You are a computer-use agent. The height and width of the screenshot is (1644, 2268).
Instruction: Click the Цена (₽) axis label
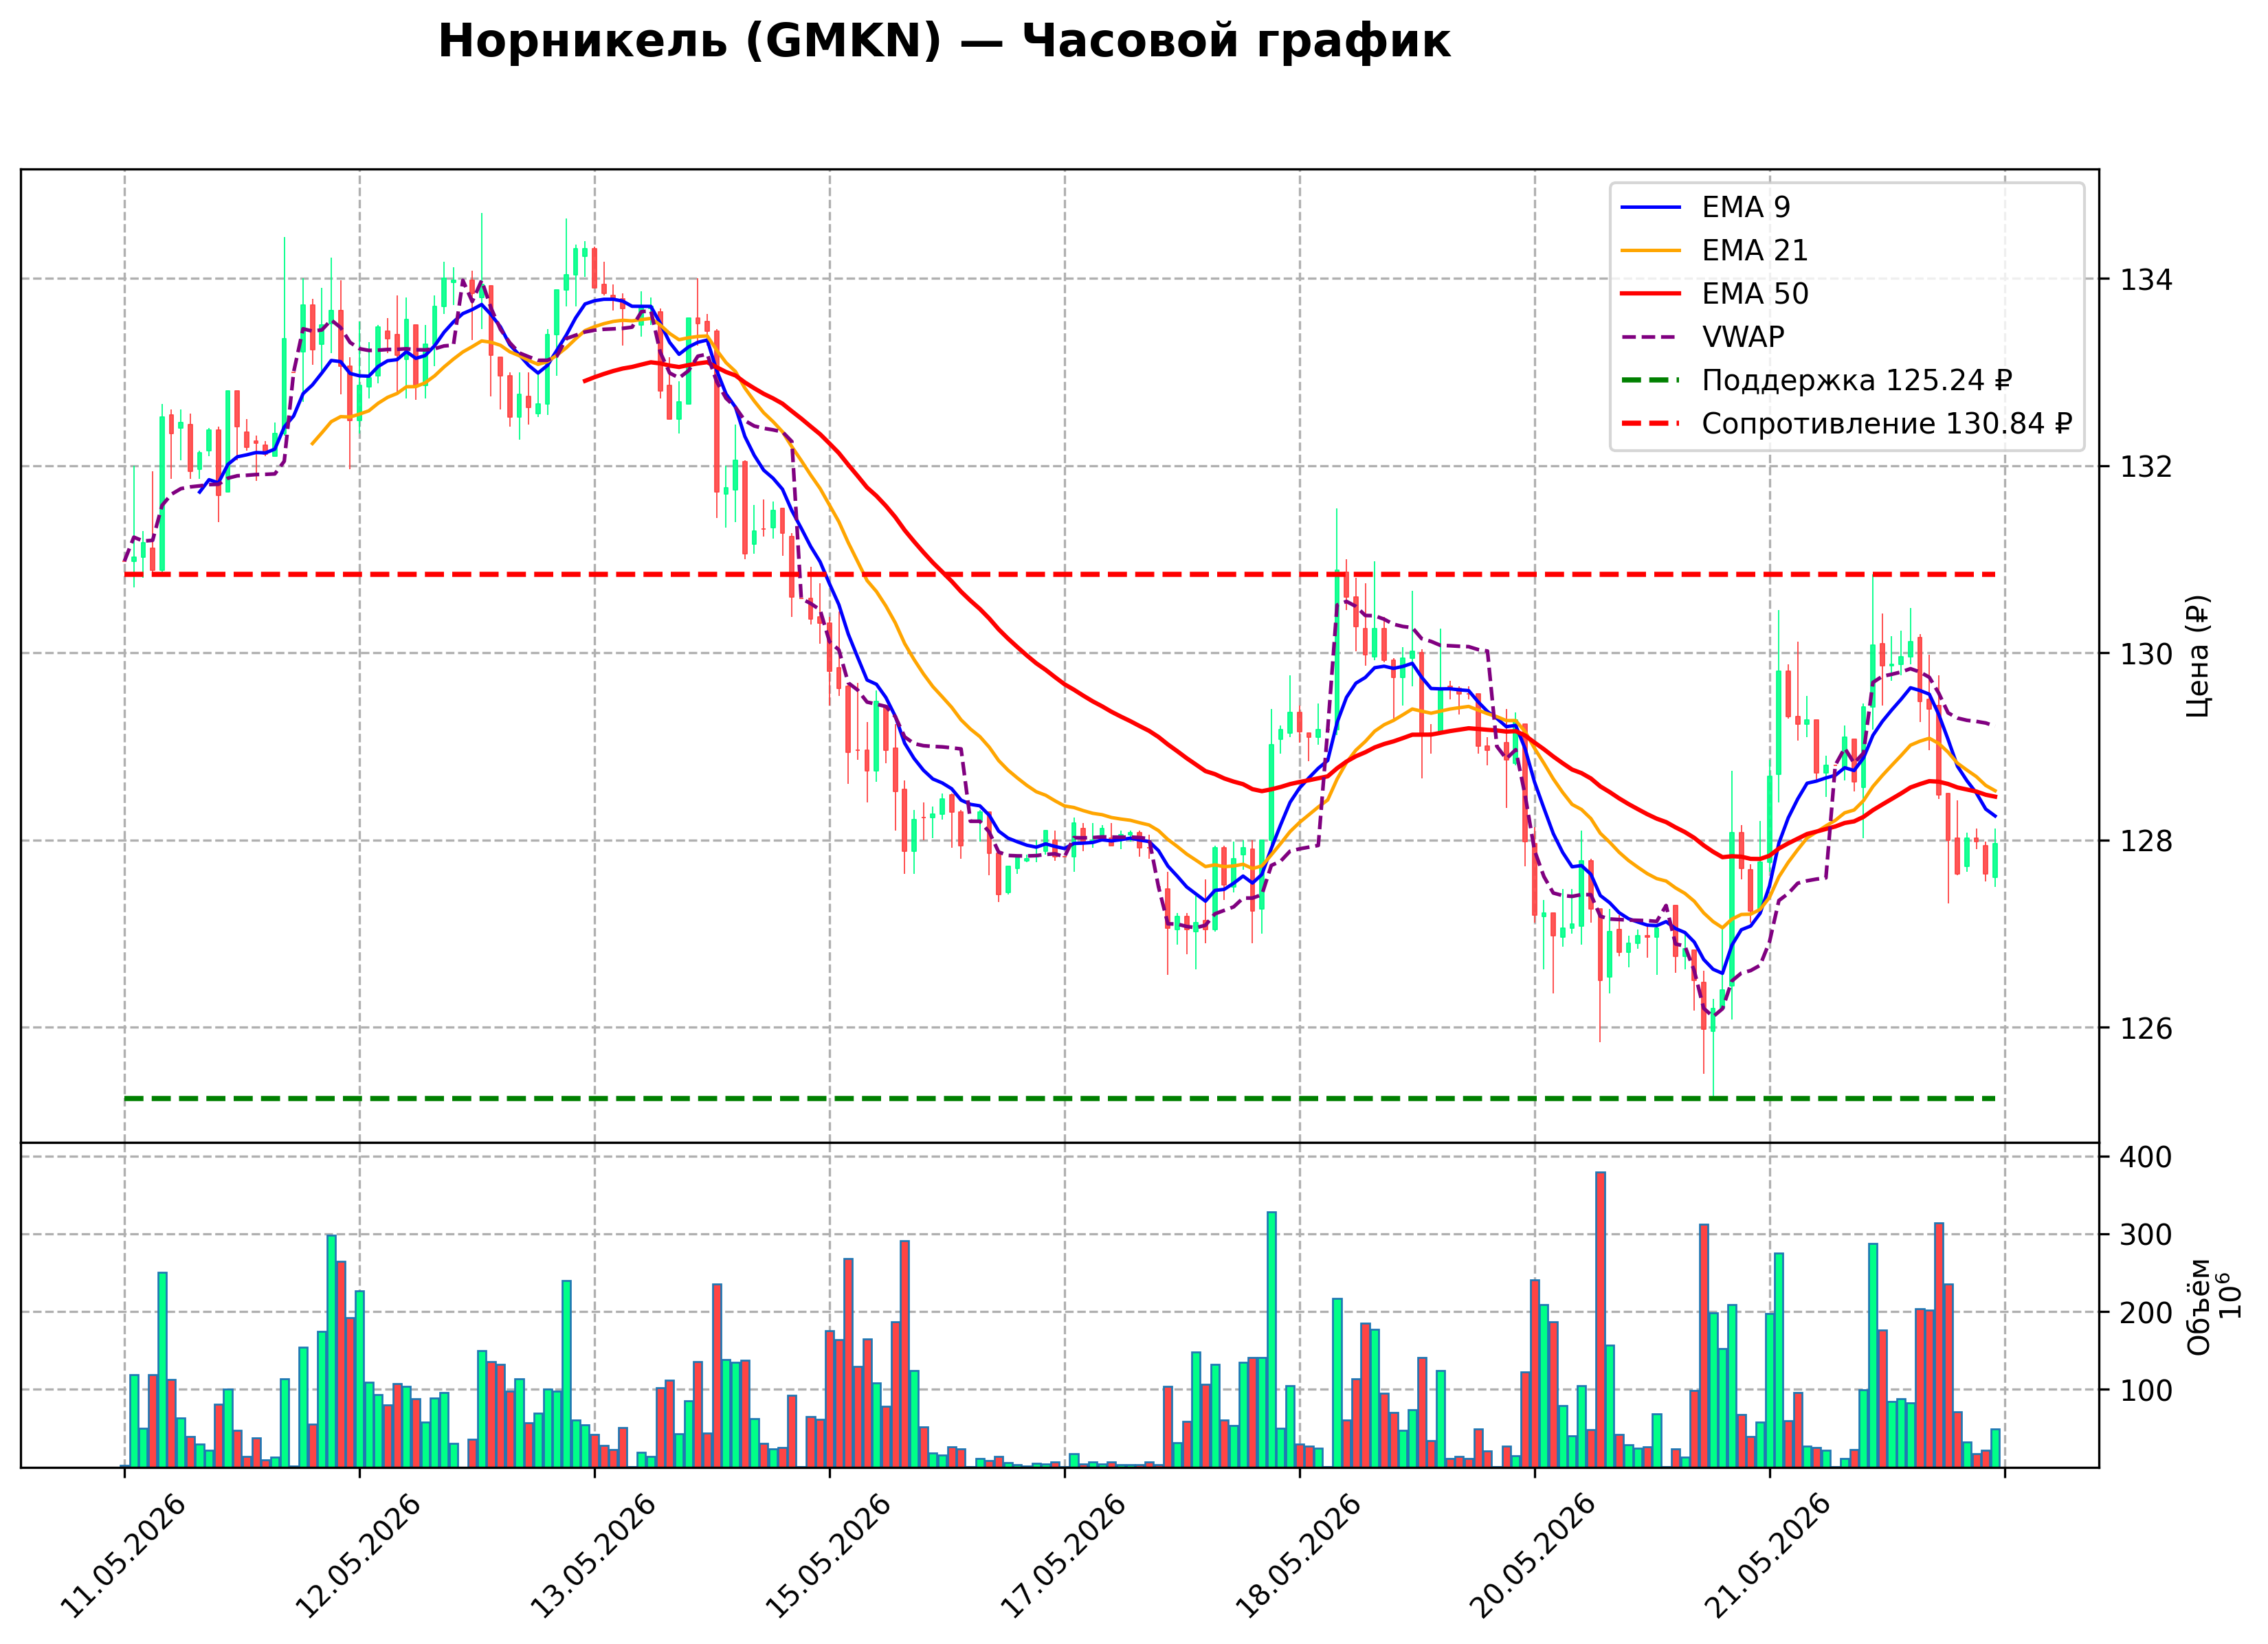point(2199,655)
